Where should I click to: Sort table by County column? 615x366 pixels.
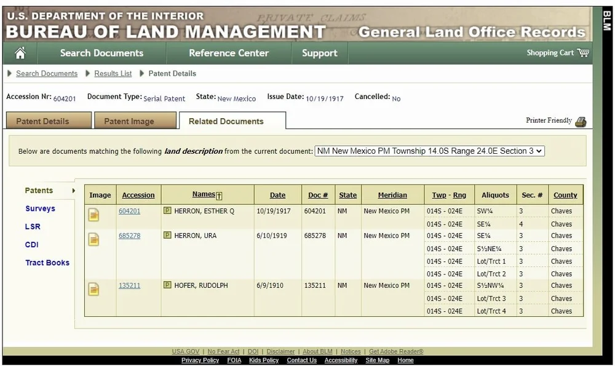pyautogui.click(x=565, y=195)
